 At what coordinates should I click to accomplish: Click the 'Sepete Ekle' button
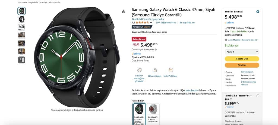coord(242,59)
